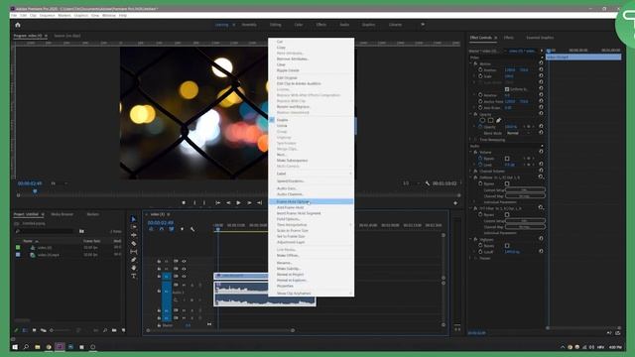The height and width of the screenshot is (357, 635).
Task: Open the Button Editor plus icon
Action: (x=455, y=203)
